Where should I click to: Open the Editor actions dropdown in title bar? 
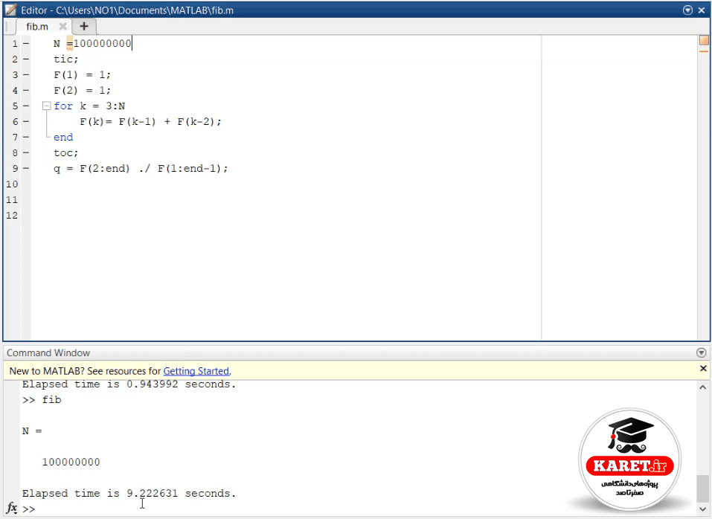pos(687,10)
